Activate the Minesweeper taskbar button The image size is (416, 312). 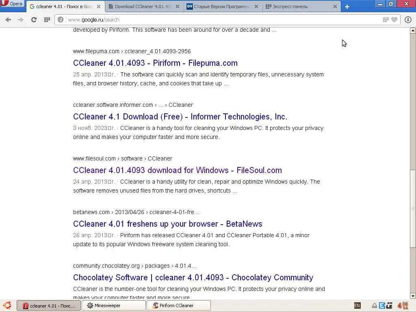pos(114,305)
